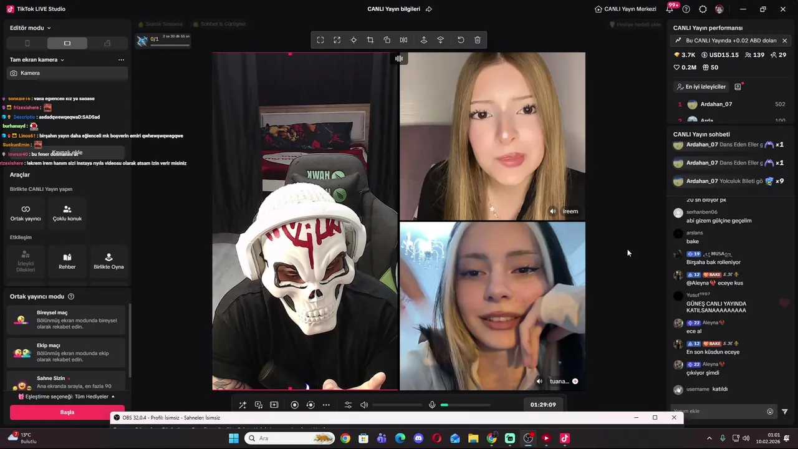Select the portrait phone layout mode
This screenshot has width=798, height=449.
click(27, 43)
